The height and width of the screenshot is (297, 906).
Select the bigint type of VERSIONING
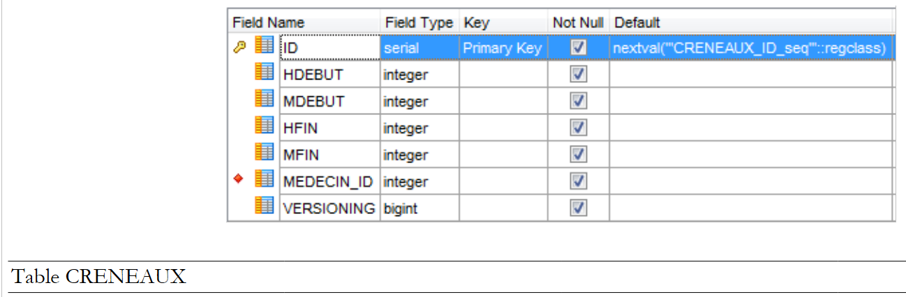pos(419,208)
